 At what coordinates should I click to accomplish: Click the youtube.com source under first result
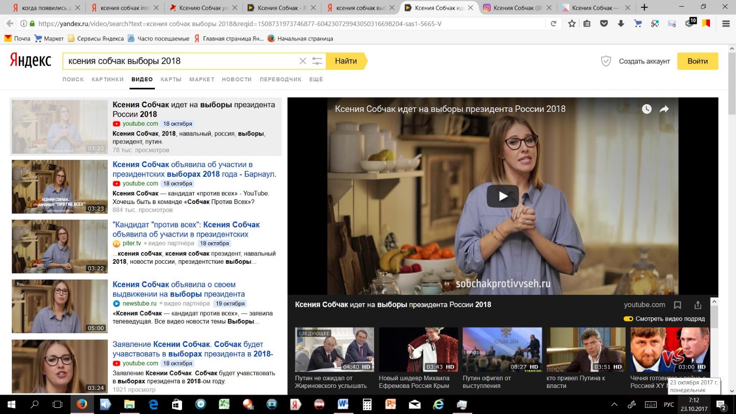pyautogui.click(x=140, y=124)
